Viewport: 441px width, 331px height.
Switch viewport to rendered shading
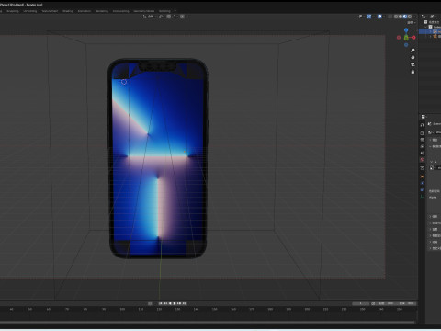410,17
